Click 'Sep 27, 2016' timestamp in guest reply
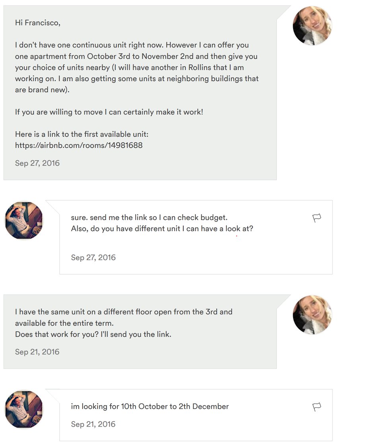This screenshot has height=447, width=387. 93,257
